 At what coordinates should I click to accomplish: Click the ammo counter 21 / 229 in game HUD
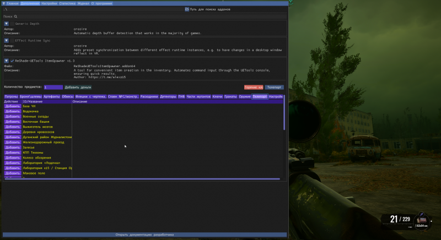[400, 219]
